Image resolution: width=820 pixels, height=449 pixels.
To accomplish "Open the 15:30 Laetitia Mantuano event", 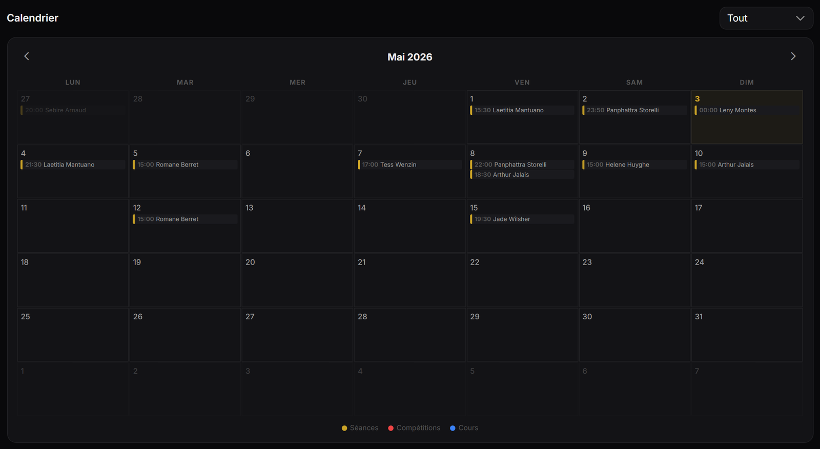I will point(522,110).
